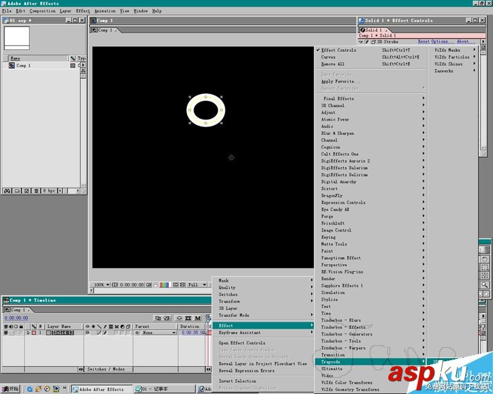493x394 pixels.
Task: Choose Keyframe Assistant from context menu
Action: (263, 332)
